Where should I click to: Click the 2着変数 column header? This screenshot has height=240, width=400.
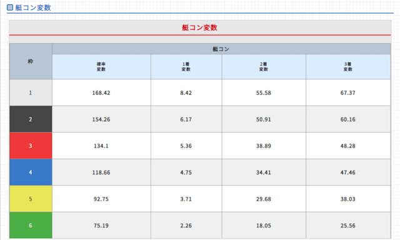click(x=264, y=67)
